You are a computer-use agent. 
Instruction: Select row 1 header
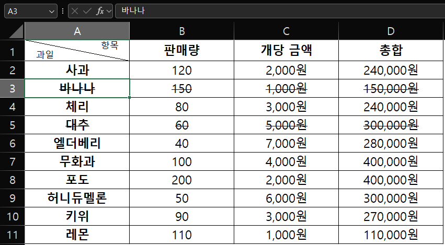tap(12, 51)
